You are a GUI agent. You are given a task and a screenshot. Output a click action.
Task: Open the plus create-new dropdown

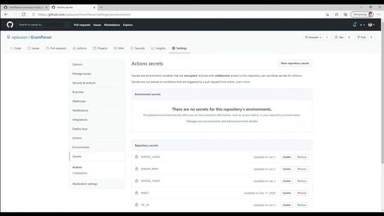362,25
